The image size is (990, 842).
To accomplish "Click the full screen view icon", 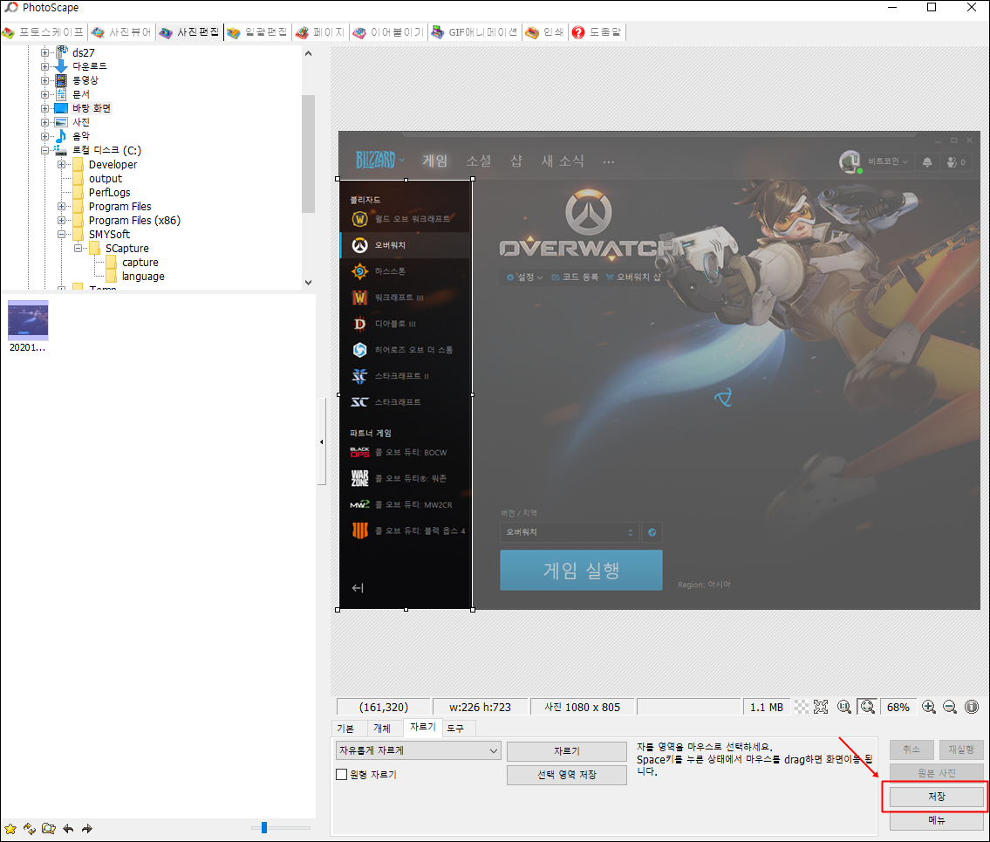I will (821, 707).
